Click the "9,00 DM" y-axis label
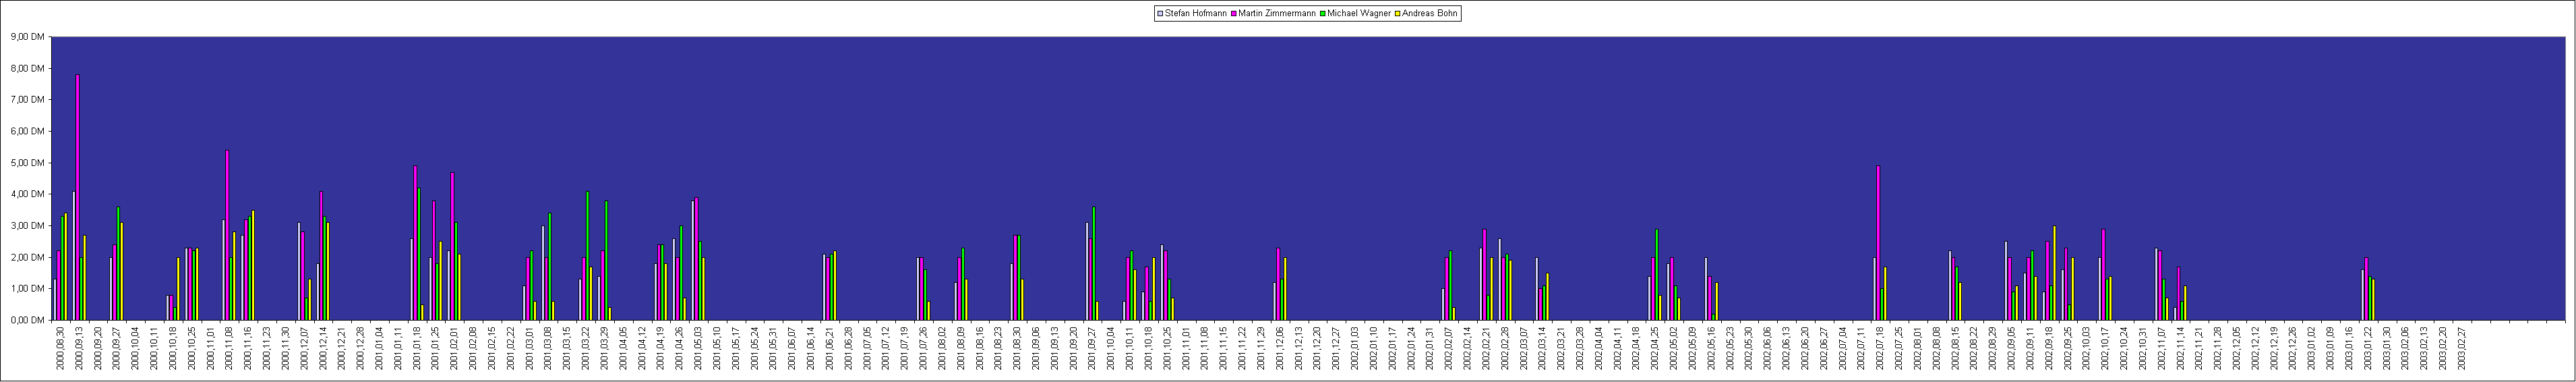The image size is (2576, 382). tap(27, 37)
